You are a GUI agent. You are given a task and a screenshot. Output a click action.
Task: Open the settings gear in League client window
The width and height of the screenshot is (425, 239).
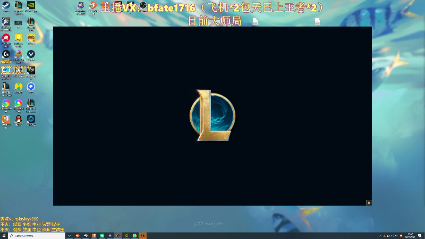(x=369, y=203)
